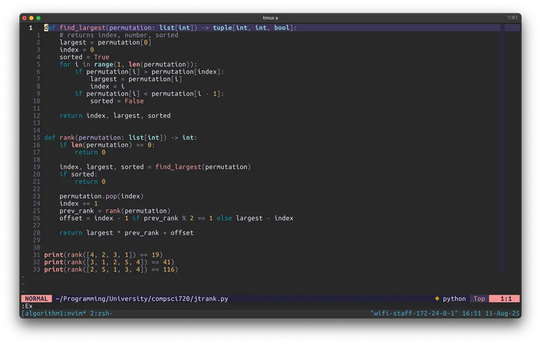Click 'if permutation[i] < permutation[i - 1]:' line
541x344 pixels.
click(x=150, y=93)
